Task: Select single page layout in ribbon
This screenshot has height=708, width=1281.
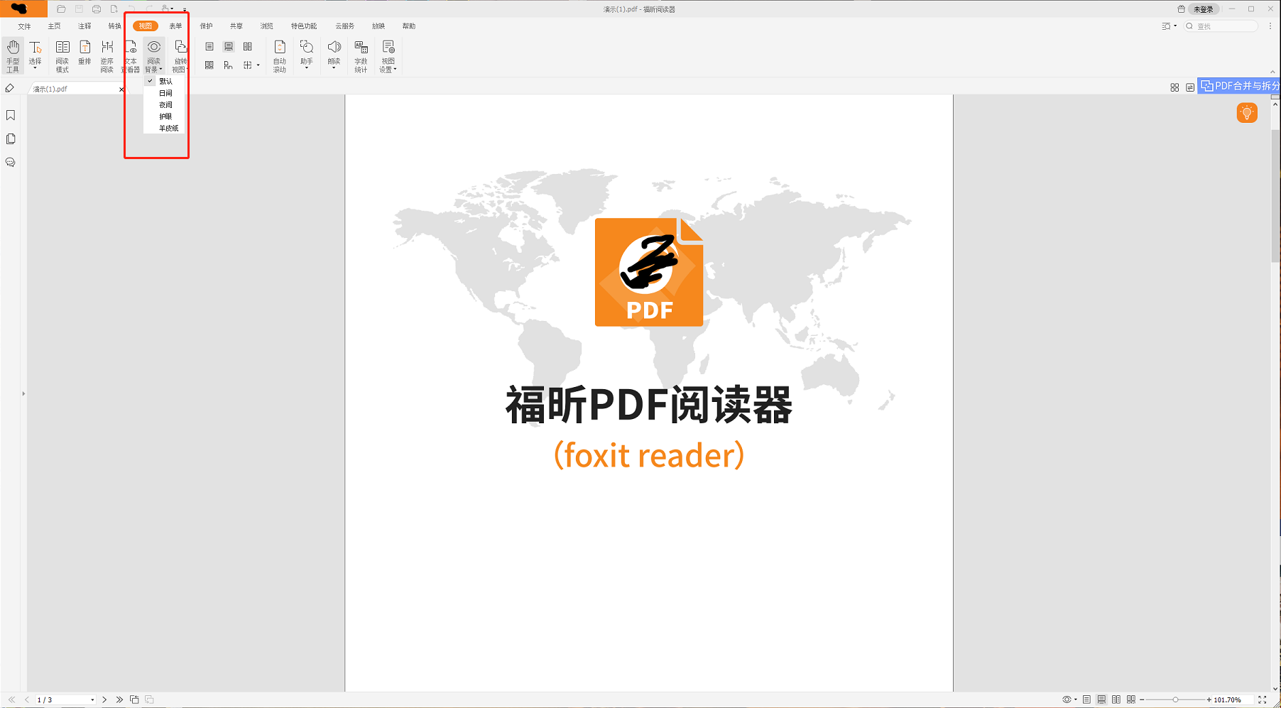Action: tap(209, 46)
